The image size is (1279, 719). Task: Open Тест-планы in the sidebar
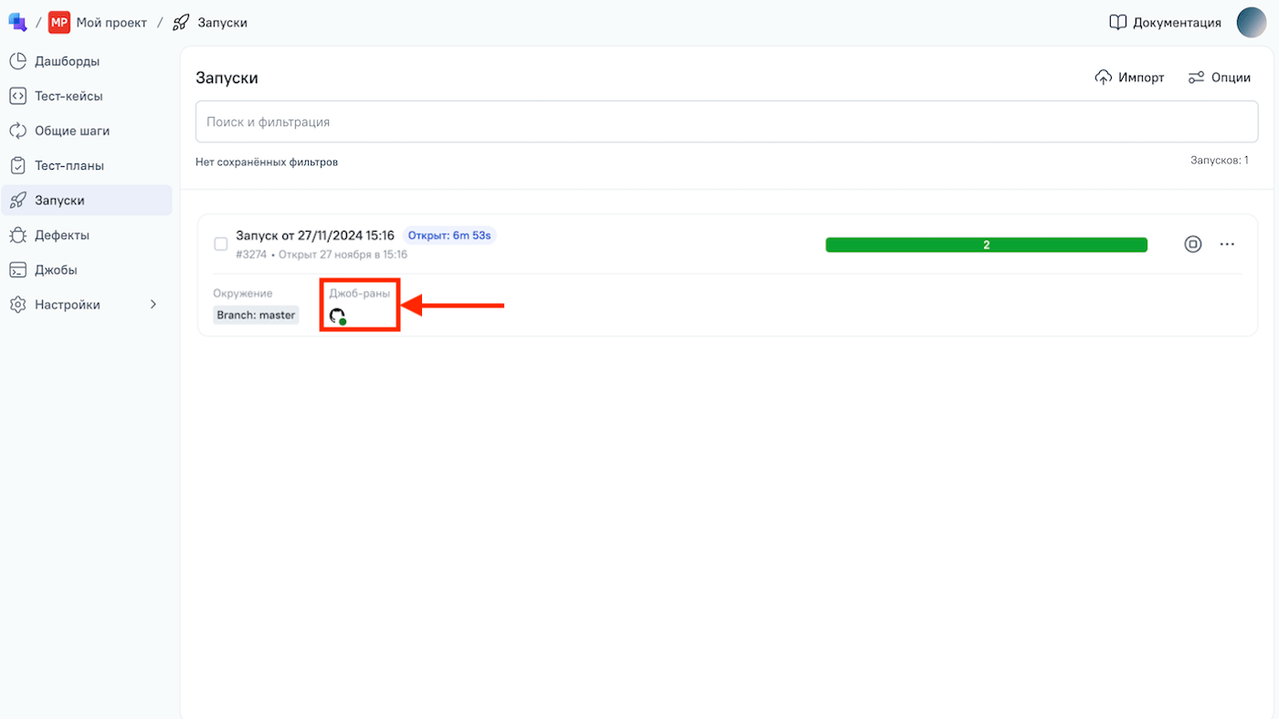click(x=69, y=165)
